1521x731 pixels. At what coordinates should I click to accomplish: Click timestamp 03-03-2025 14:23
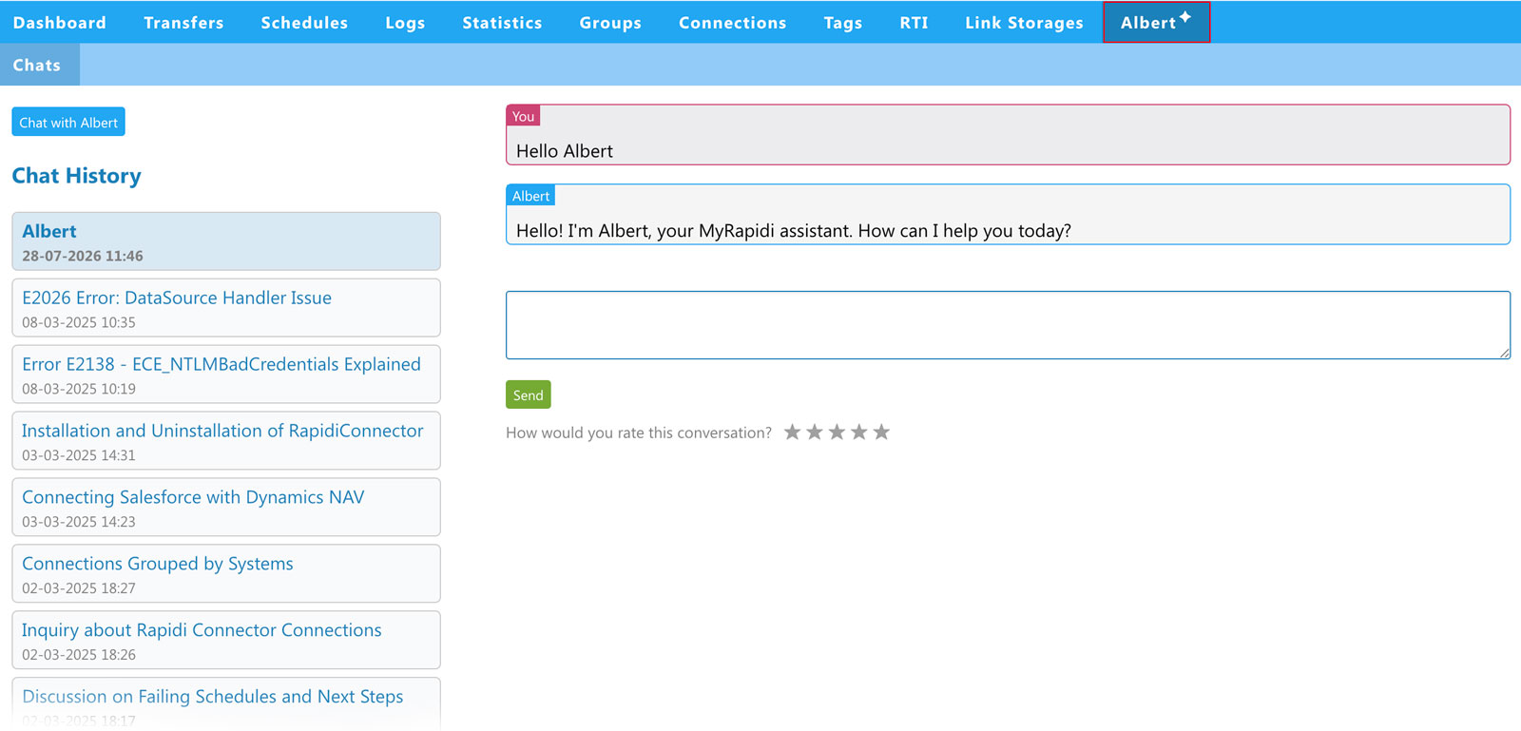pos(79,522)
